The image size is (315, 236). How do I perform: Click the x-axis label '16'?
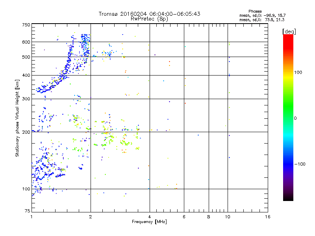pyautogui.click(x=268, y=217)
